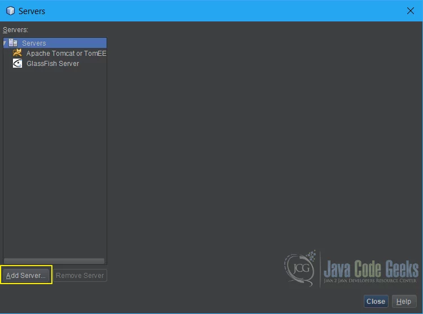
Task: Click the cube icon in title bar
Action: (x=11, y=11)
